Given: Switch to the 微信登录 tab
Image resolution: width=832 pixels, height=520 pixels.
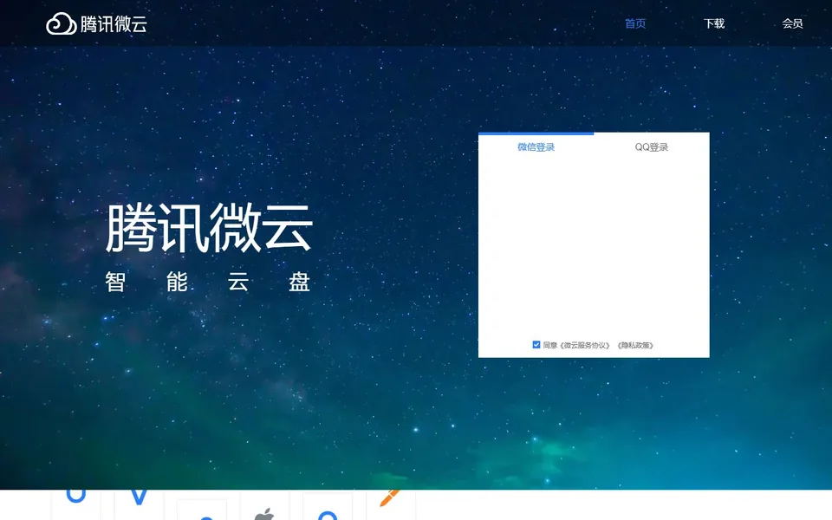Looking at the screenshot, I should pos(536,147).
